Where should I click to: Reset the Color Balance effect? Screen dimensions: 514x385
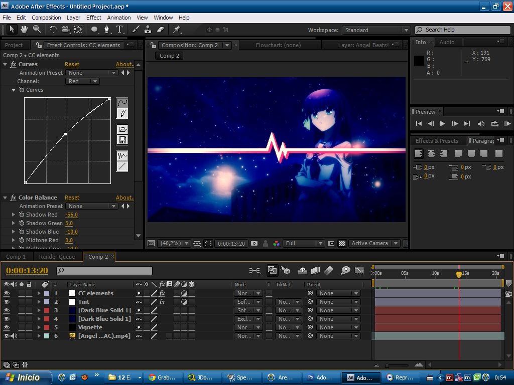[72, 198]
